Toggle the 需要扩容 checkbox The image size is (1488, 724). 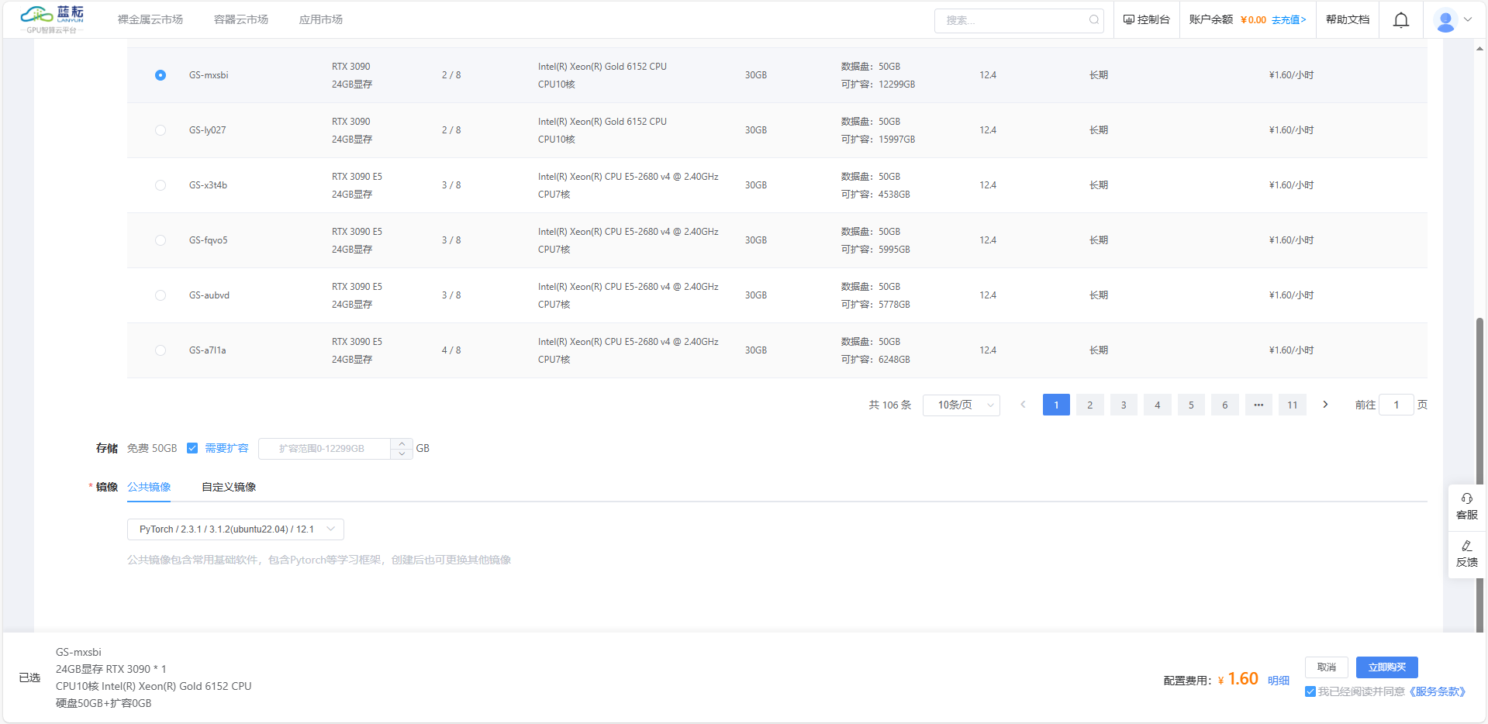click(x=192, y=448)
